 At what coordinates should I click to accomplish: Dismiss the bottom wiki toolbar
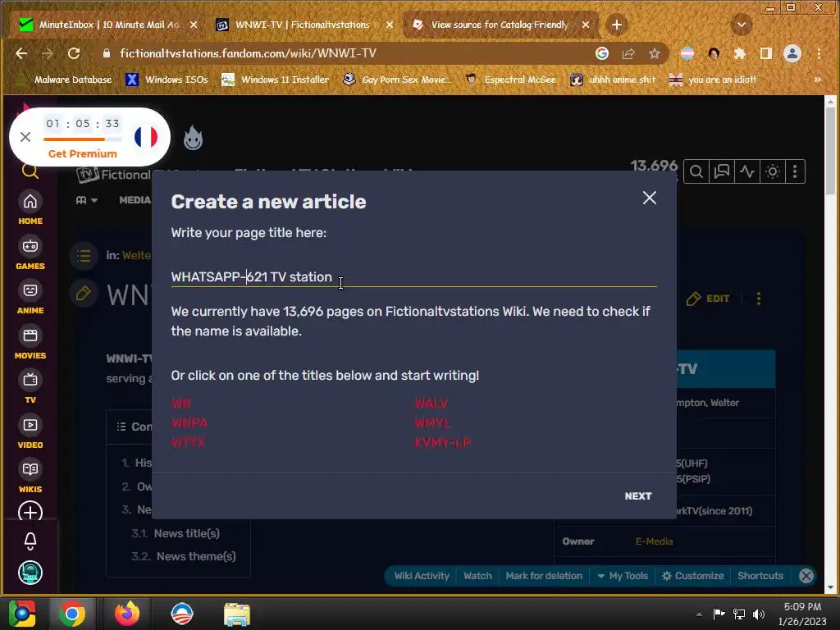pyautogui.click(x=806, y=576)
